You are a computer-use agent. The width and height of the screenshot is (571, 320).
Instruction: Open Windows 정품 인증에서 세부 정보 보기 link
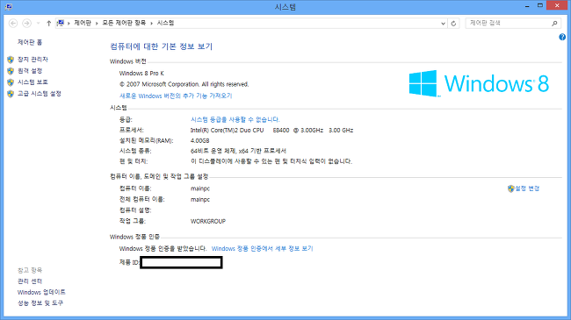[262, 248]
